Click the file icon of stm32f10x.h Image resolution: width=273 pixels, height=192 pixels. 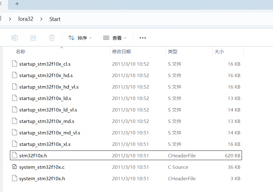click(x=15, y=155)
